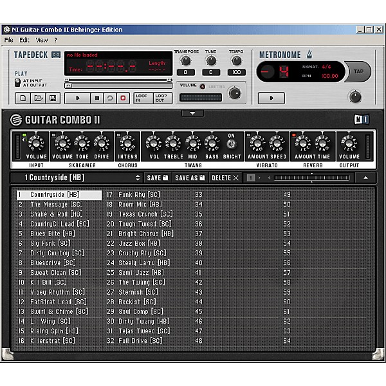Click the floppy disk save icon in Tapedeck

tap(52, 98)
